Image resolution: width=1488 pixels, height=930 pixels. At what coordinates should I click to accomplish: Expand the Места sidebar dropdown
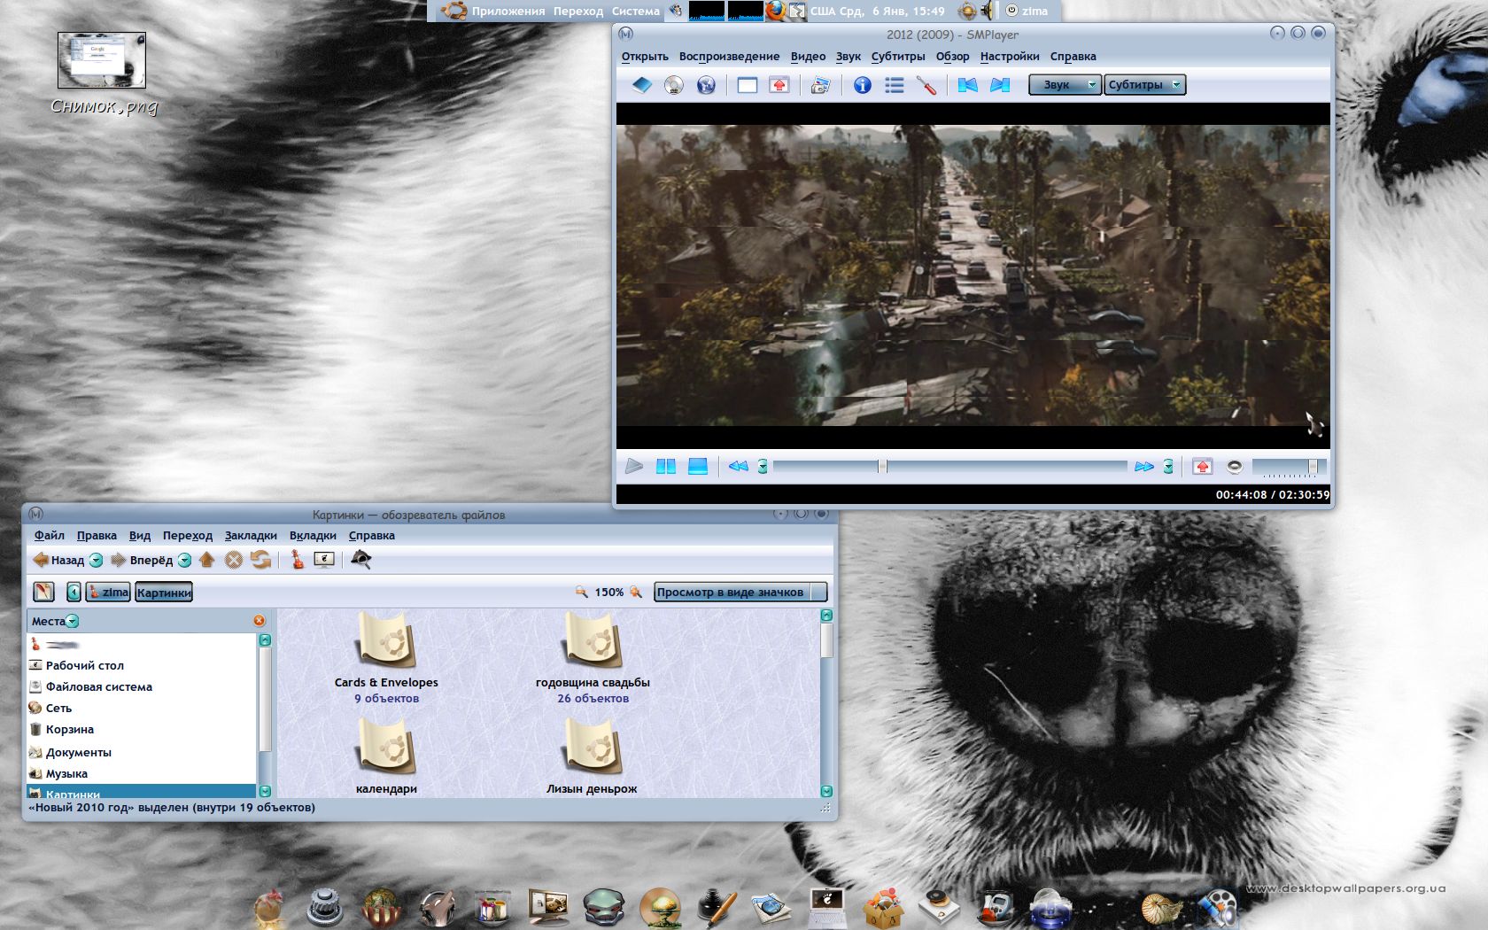(73, 621)
